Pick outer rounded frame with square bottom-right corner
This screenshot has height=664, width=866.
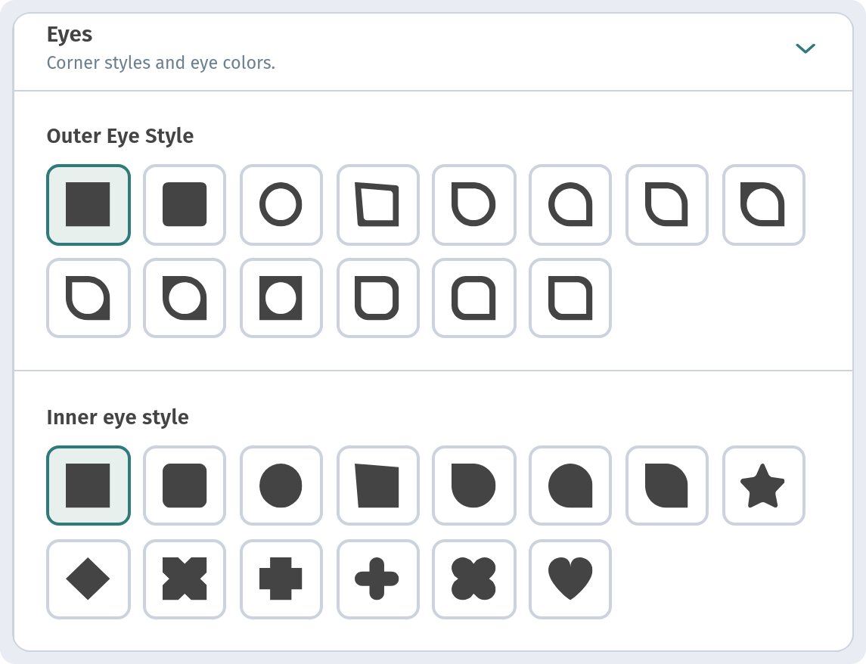474,298
